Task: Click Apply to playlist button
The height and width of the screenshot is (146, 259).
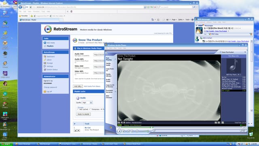Action: click(x=83, y=114)
